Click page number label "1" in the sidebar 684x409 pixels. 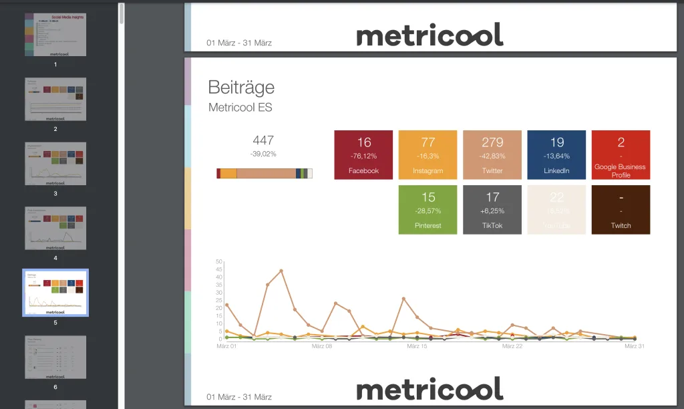click(x=55, y=64)
